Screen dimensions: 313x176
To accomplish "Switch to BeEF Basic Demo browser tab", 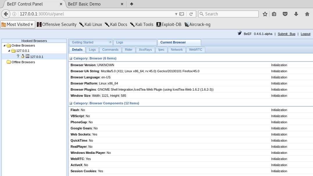I will point(96,4).
